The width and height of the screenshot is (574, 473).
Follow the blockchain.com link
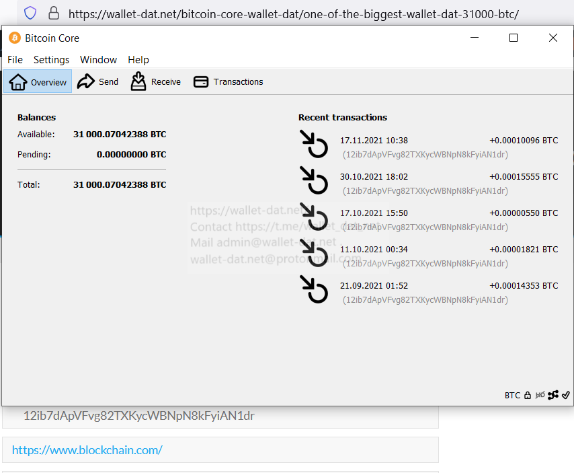click(87, 450)
